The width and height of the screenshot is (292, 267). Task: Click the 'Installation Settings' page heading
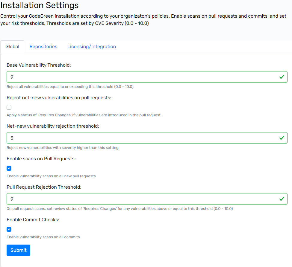pyautogui.click(x=40, y=5)
